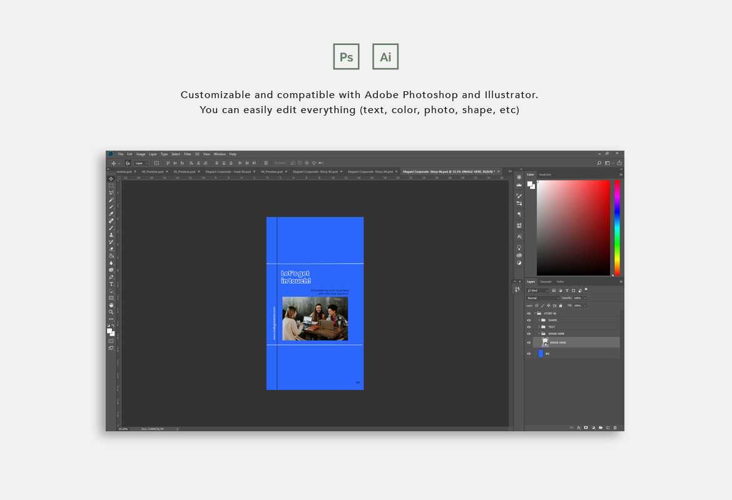Viewport: 732px width, 500px height.
Task: Click the delete layer trash icon
Action: (615, 427)
